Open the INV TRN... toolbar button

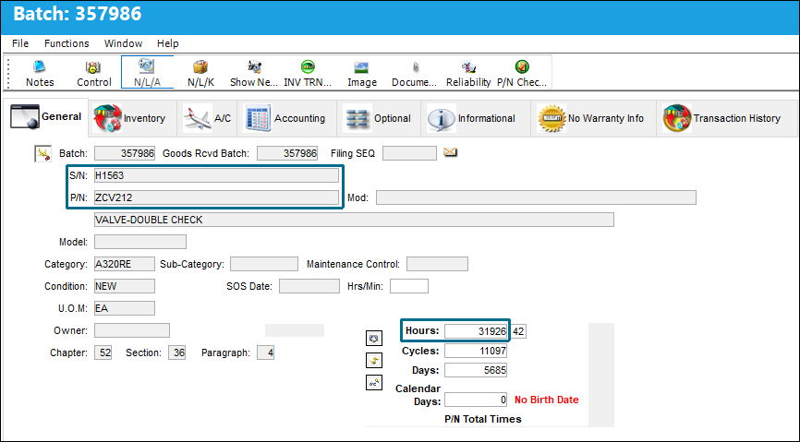[308, 73]
